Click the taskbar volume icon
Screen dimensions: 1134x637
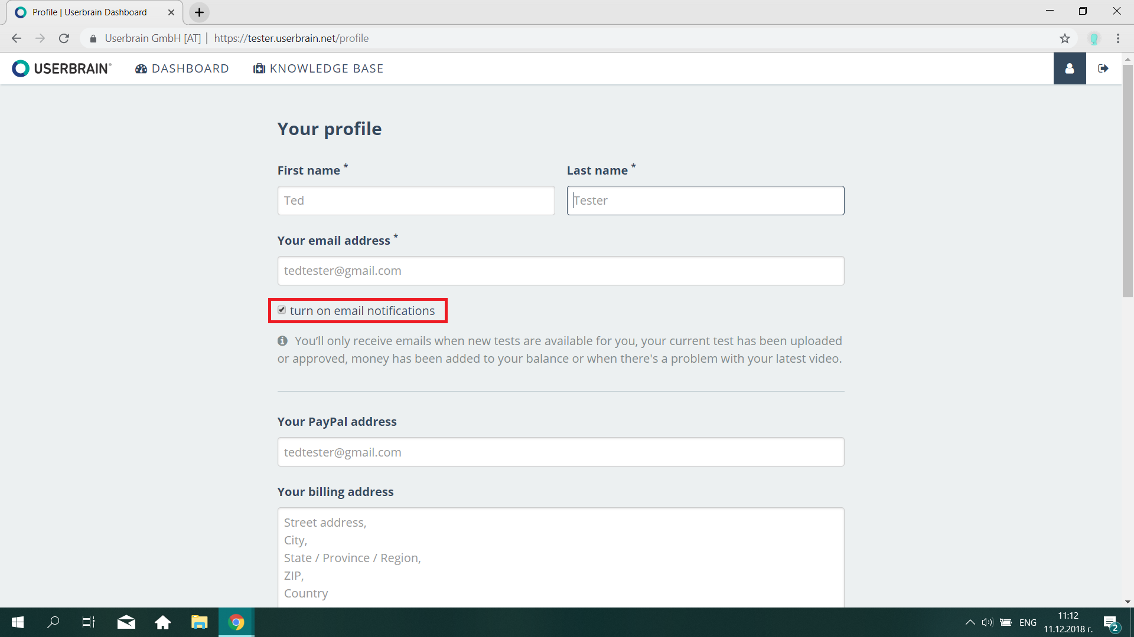(x=987, y=622)
